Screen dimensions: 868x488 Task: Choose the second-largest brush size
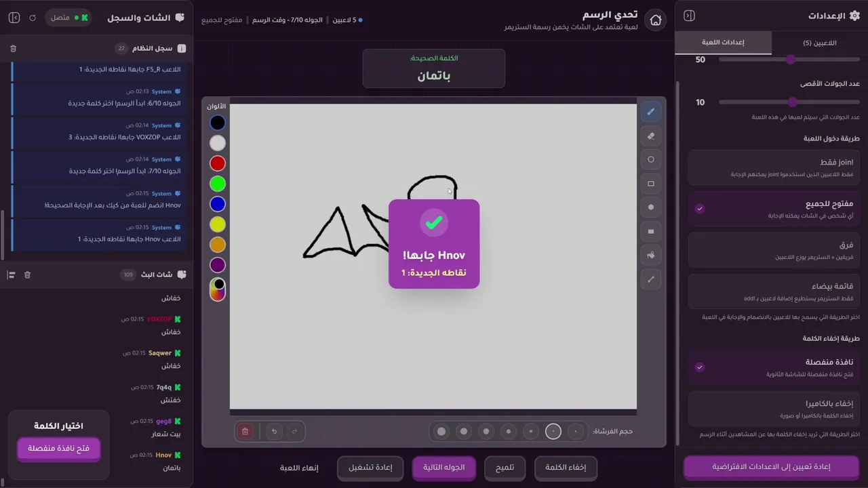pyautogui.click(x=464, y=431)
